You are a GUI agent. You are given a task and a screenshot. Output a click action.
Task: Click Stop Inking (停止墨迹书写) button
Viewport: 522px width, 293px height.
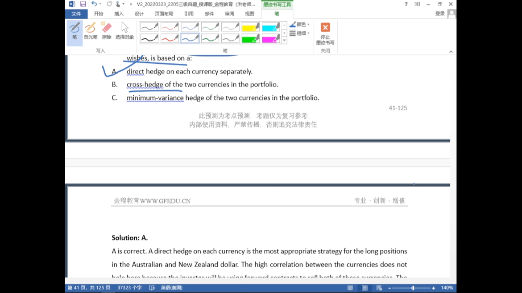click(x=325, y=33)
